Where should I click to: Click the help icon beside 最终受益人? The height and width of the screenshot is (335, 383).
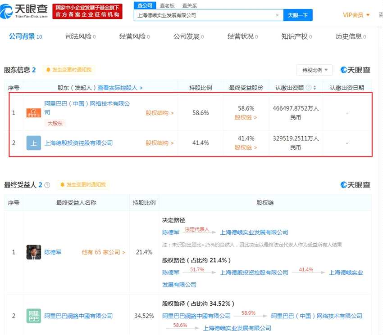click(x=47, y=185)
